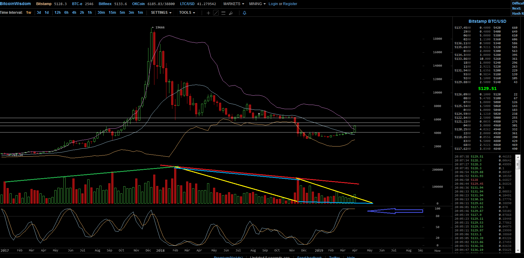
Task: Set chart interval to 1m
Action: point(140,13)
